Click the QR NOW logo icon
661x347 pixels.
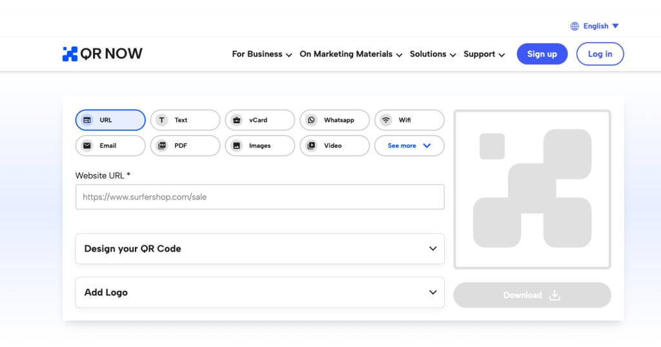tap(70, 54)
